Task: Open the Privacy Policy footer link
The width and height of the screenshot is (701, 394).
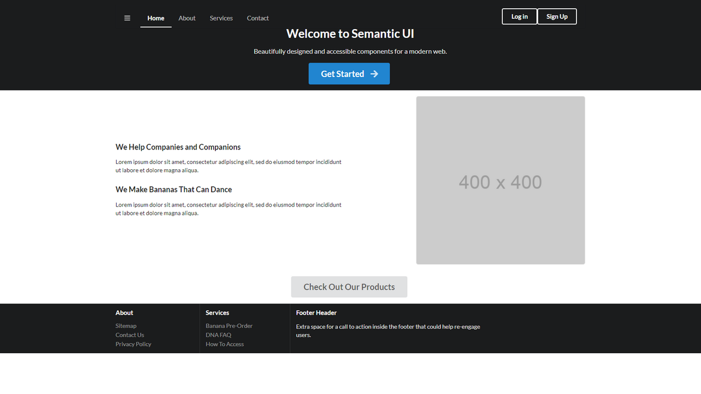Action: point(133,344)
